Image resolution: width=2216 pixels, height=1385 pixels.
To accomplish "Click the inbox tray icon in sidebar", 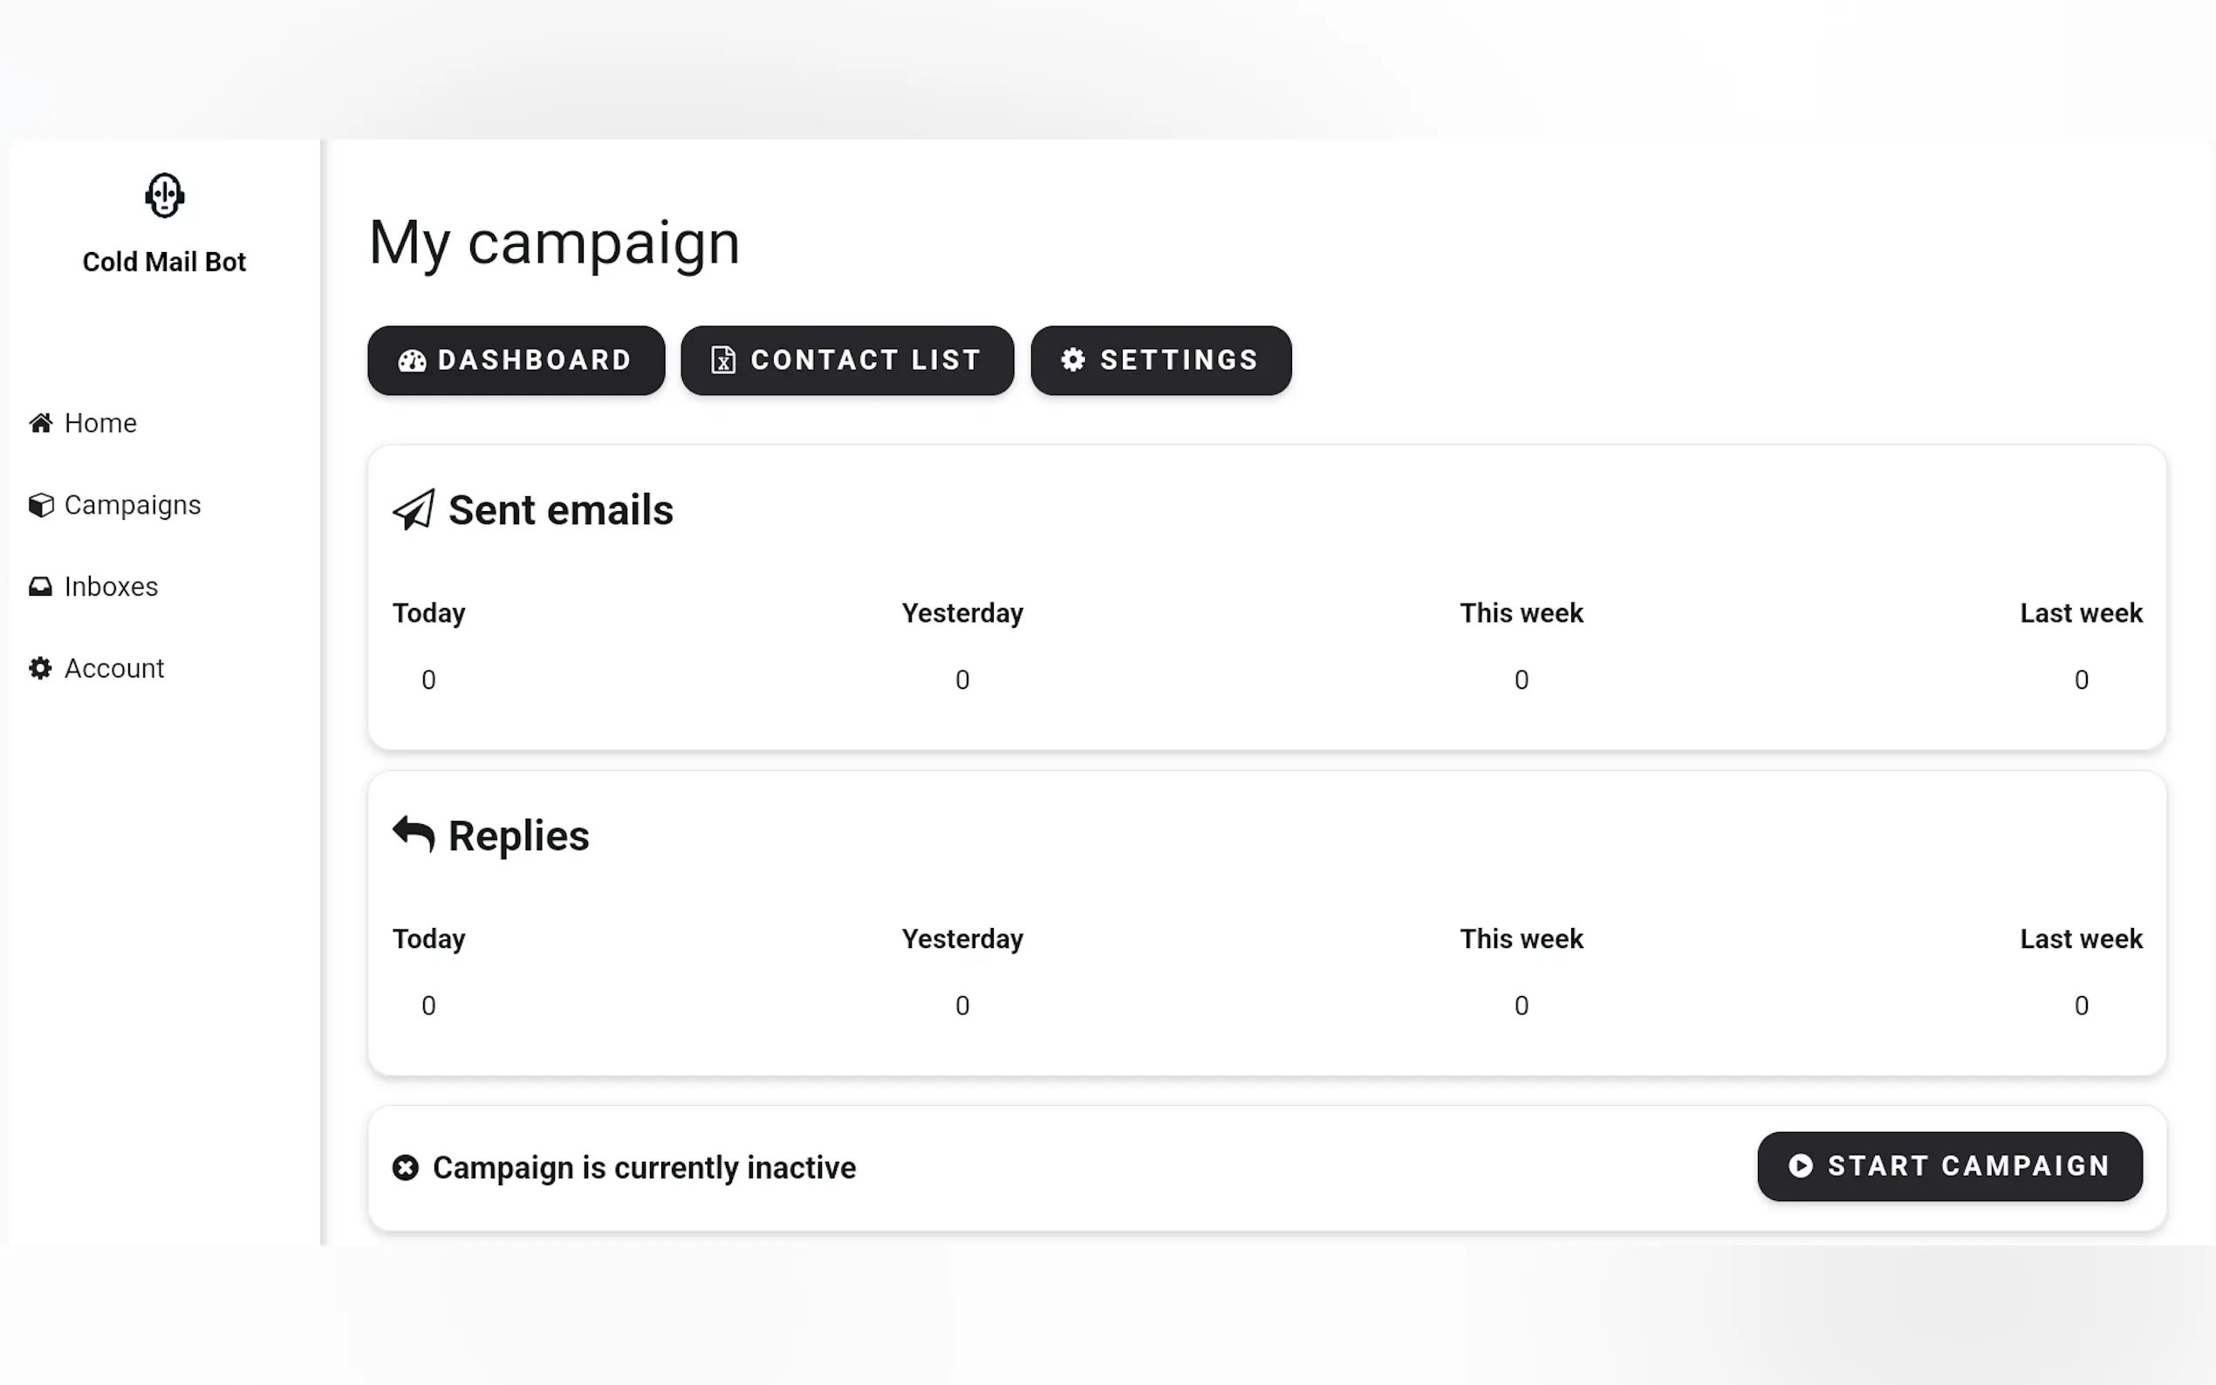I will pyautogui.click(x=40, y=586).
